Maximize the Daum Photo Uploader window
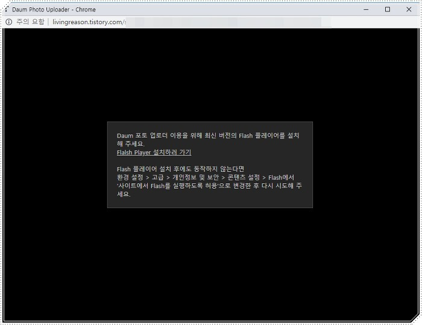 (388, 10)
